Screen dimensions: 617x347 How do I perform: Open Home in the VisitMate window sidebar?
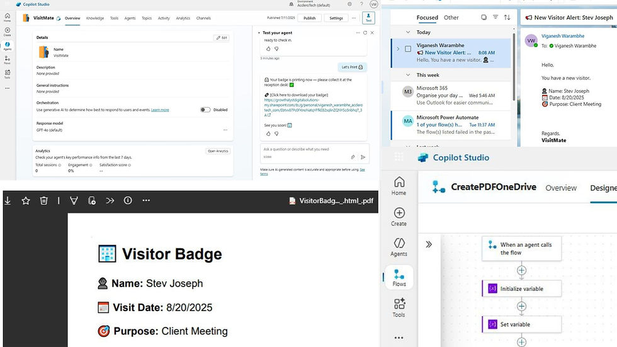tap(7, 17)
